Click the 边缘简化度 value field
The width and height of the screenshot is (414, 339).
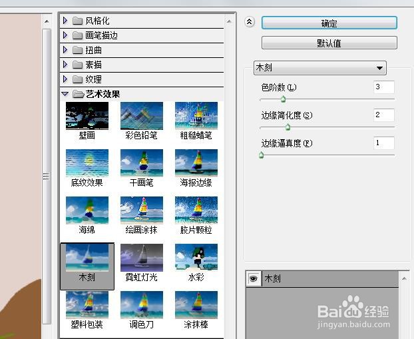(384, 115)
